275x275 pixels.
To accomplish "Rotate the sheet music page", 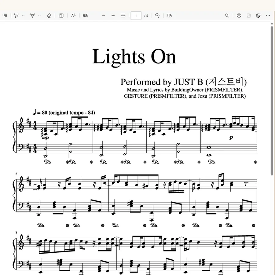I will [157, 16].
